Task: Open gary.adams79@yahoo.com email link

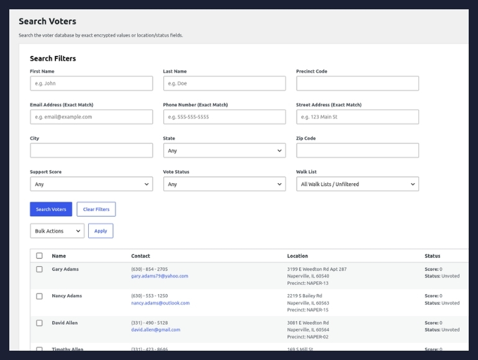Action: [160, 276]
